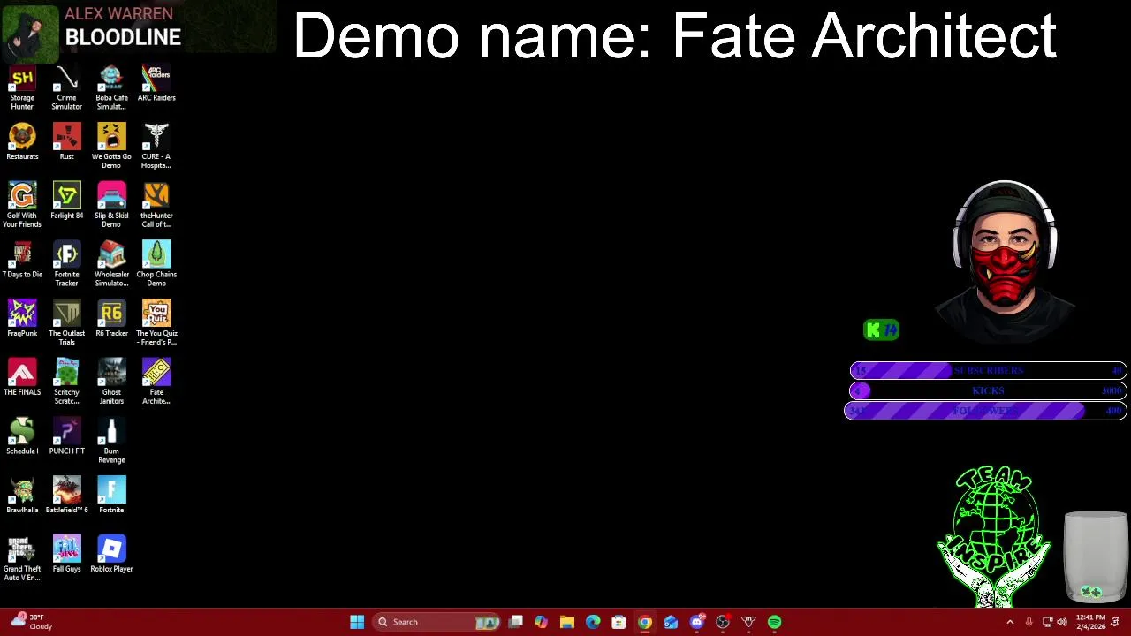
Task: Select the Fortnite Tracker desktop icon
Action: coord(66,264)
